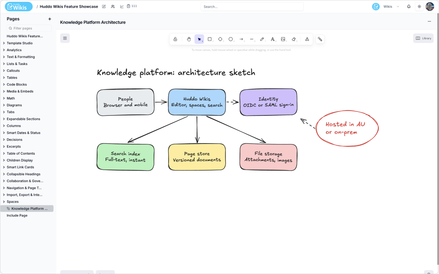The image size is (439, 274).
Task: Select the Eraser tool
Action: [x=293, y=39]
